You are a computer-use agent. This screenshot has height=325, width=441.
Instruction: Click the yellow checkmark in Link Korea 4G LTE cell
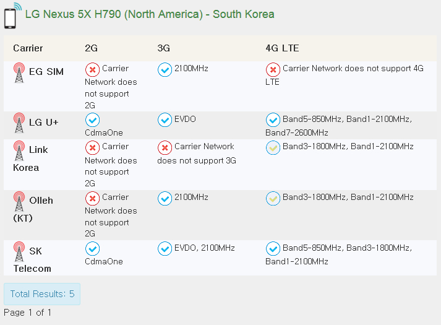[x=273, y=147]
